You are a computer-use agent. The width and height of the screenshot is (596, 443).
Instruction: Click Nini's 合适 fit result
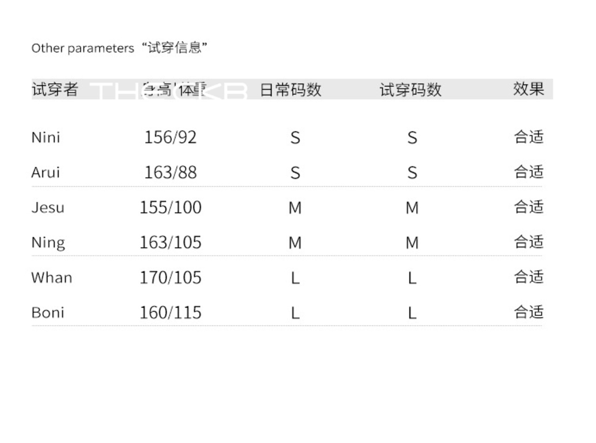528,137
